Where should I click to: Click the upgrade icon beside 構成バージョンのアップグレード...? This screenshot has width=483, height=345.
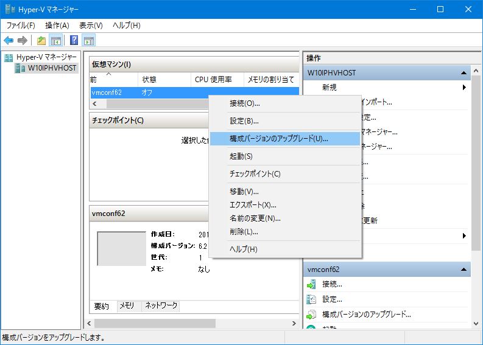tap(311, 314)
